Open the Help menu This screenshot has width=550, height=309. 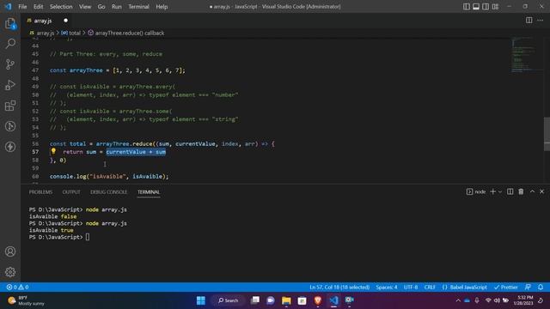162,7
